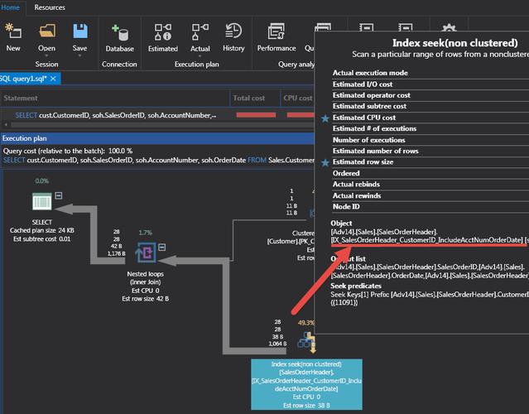Click the star beside 'Estimated row size'
This screenshot has width=529, height=414.
click(x=325, y=163)
